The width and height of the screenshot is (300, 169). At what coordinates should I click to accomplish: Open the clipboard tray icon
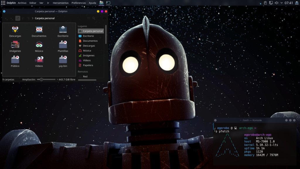pyautogui.click(x=265, y=3)
